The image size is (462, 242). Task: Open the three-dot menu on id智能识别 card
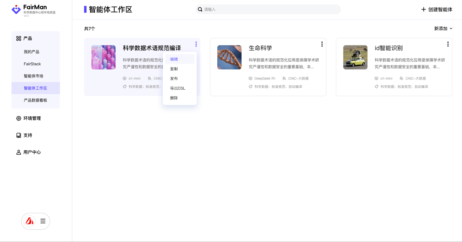[448, 44]
